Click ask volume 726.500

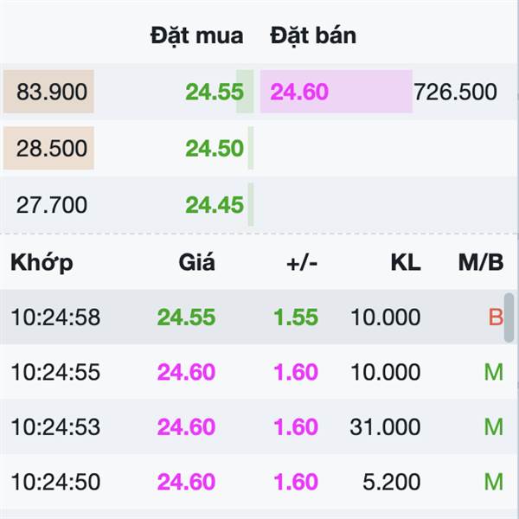456,92
